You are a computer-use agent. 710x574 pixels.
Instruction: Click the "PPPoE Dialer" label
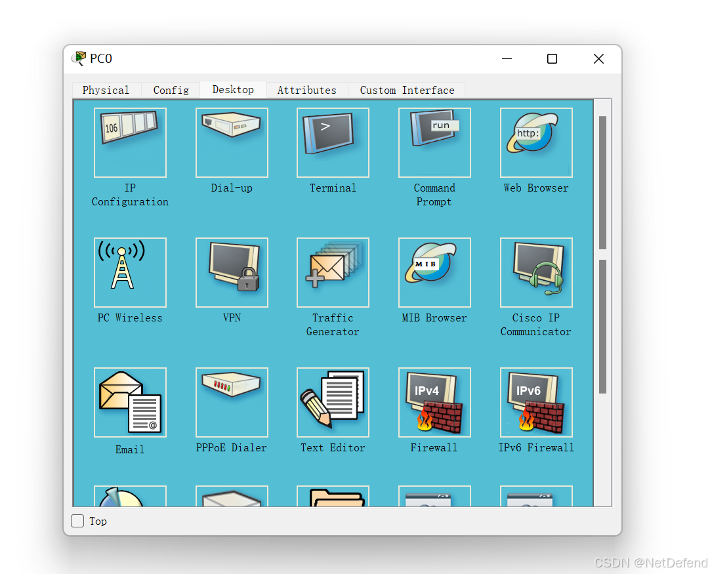point(232,447)
